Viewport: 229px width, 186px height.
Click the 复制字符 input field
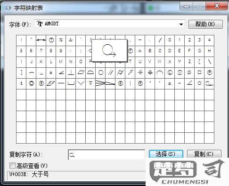point(106,155)
